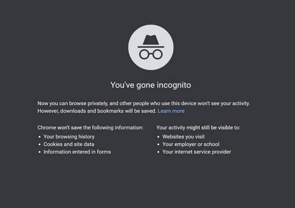This screenshot has height=208, width=295.
Task: Select the "You've gone incognito" heading
Action: [151, 85]
